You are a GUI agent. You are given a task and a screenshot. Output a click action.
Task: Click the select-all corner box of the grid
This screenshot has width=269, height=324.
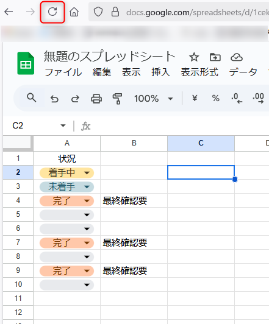pyautogui.click(x=18, y=143)
